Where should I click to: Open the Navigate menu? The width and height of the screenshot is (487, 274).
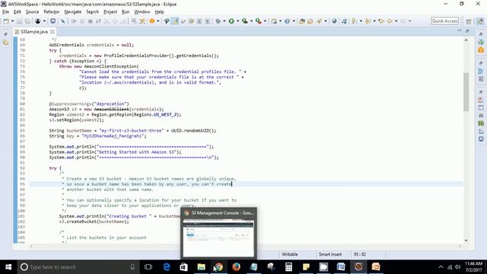[x=73, y=12]
